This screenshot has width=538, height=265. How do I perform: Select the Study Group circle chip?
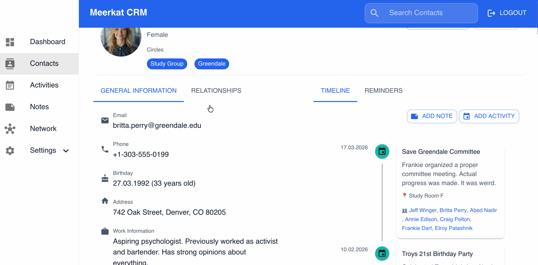(x=167, y=64)
